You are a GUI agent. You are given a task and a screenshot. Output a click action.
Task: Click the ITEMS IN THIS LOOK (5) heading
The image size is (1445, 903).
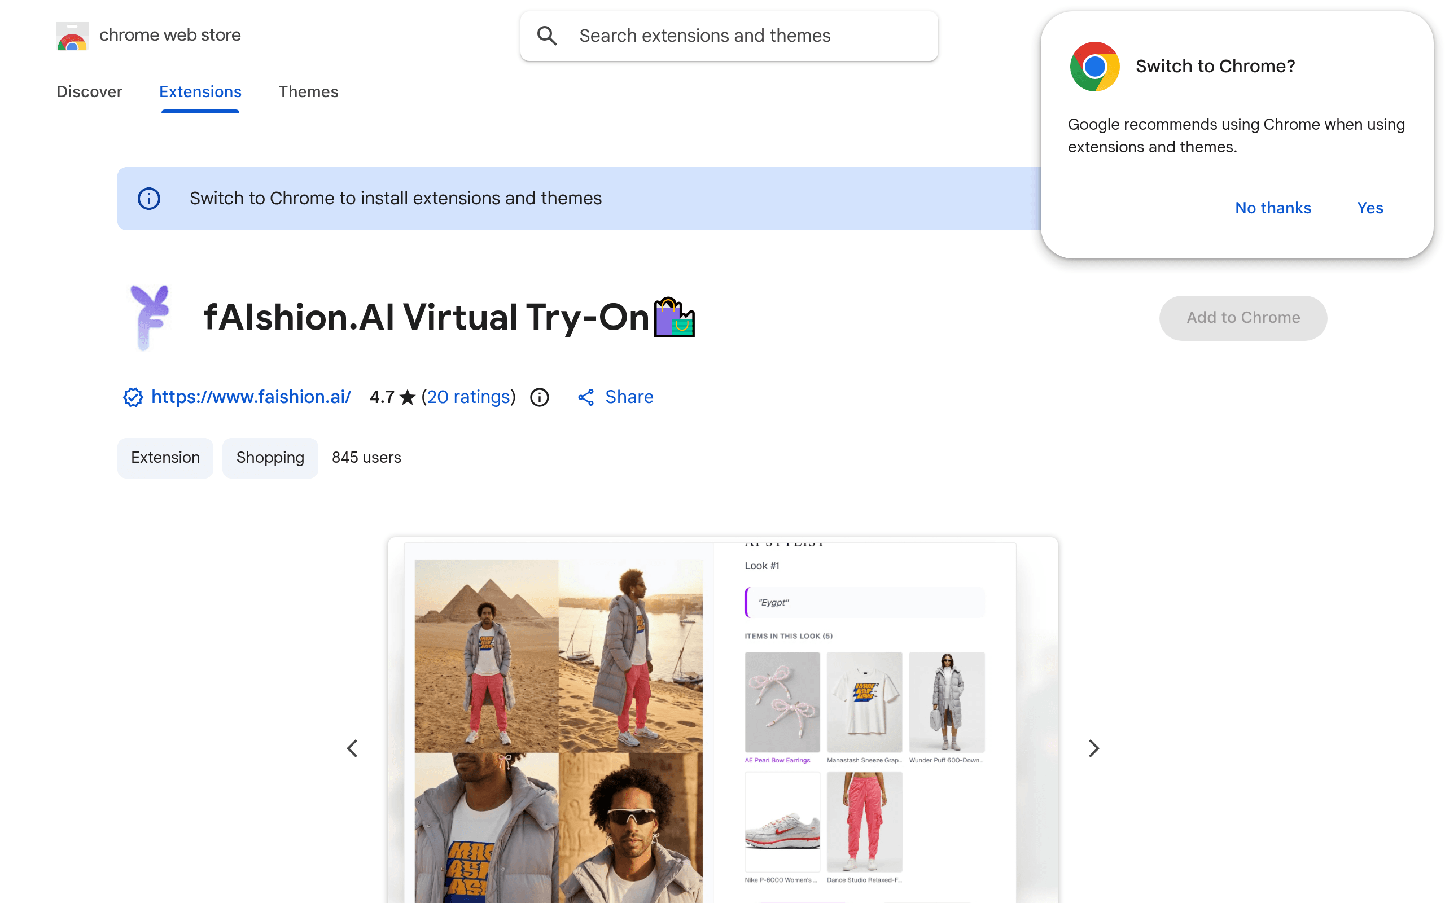788,636
